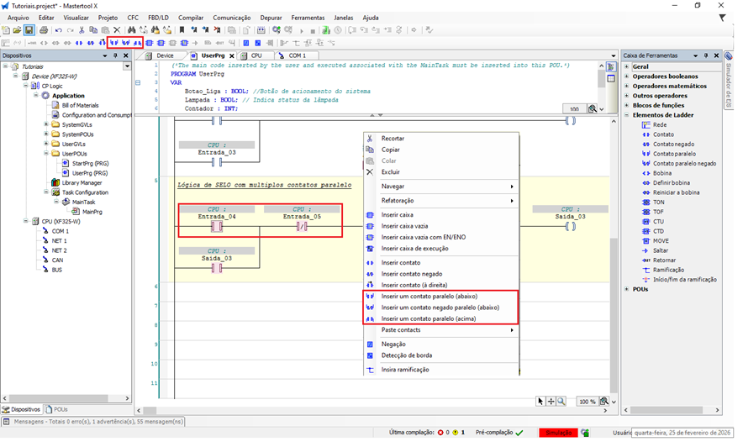Click the Save icon in the toolbar
Screen dimensions: 743x447
pyautogui.click(x=29, y=30)
